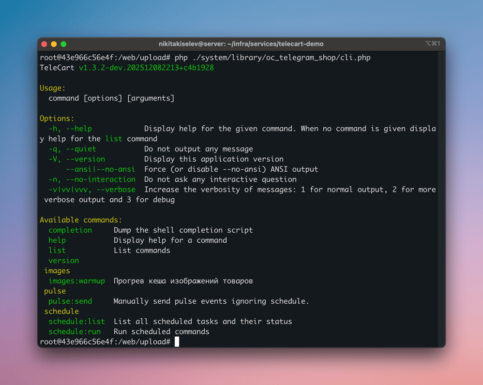Click the "Available commands:" heading
The height and width of the screenshot is (385, 483).
click(x=81, y=220)
